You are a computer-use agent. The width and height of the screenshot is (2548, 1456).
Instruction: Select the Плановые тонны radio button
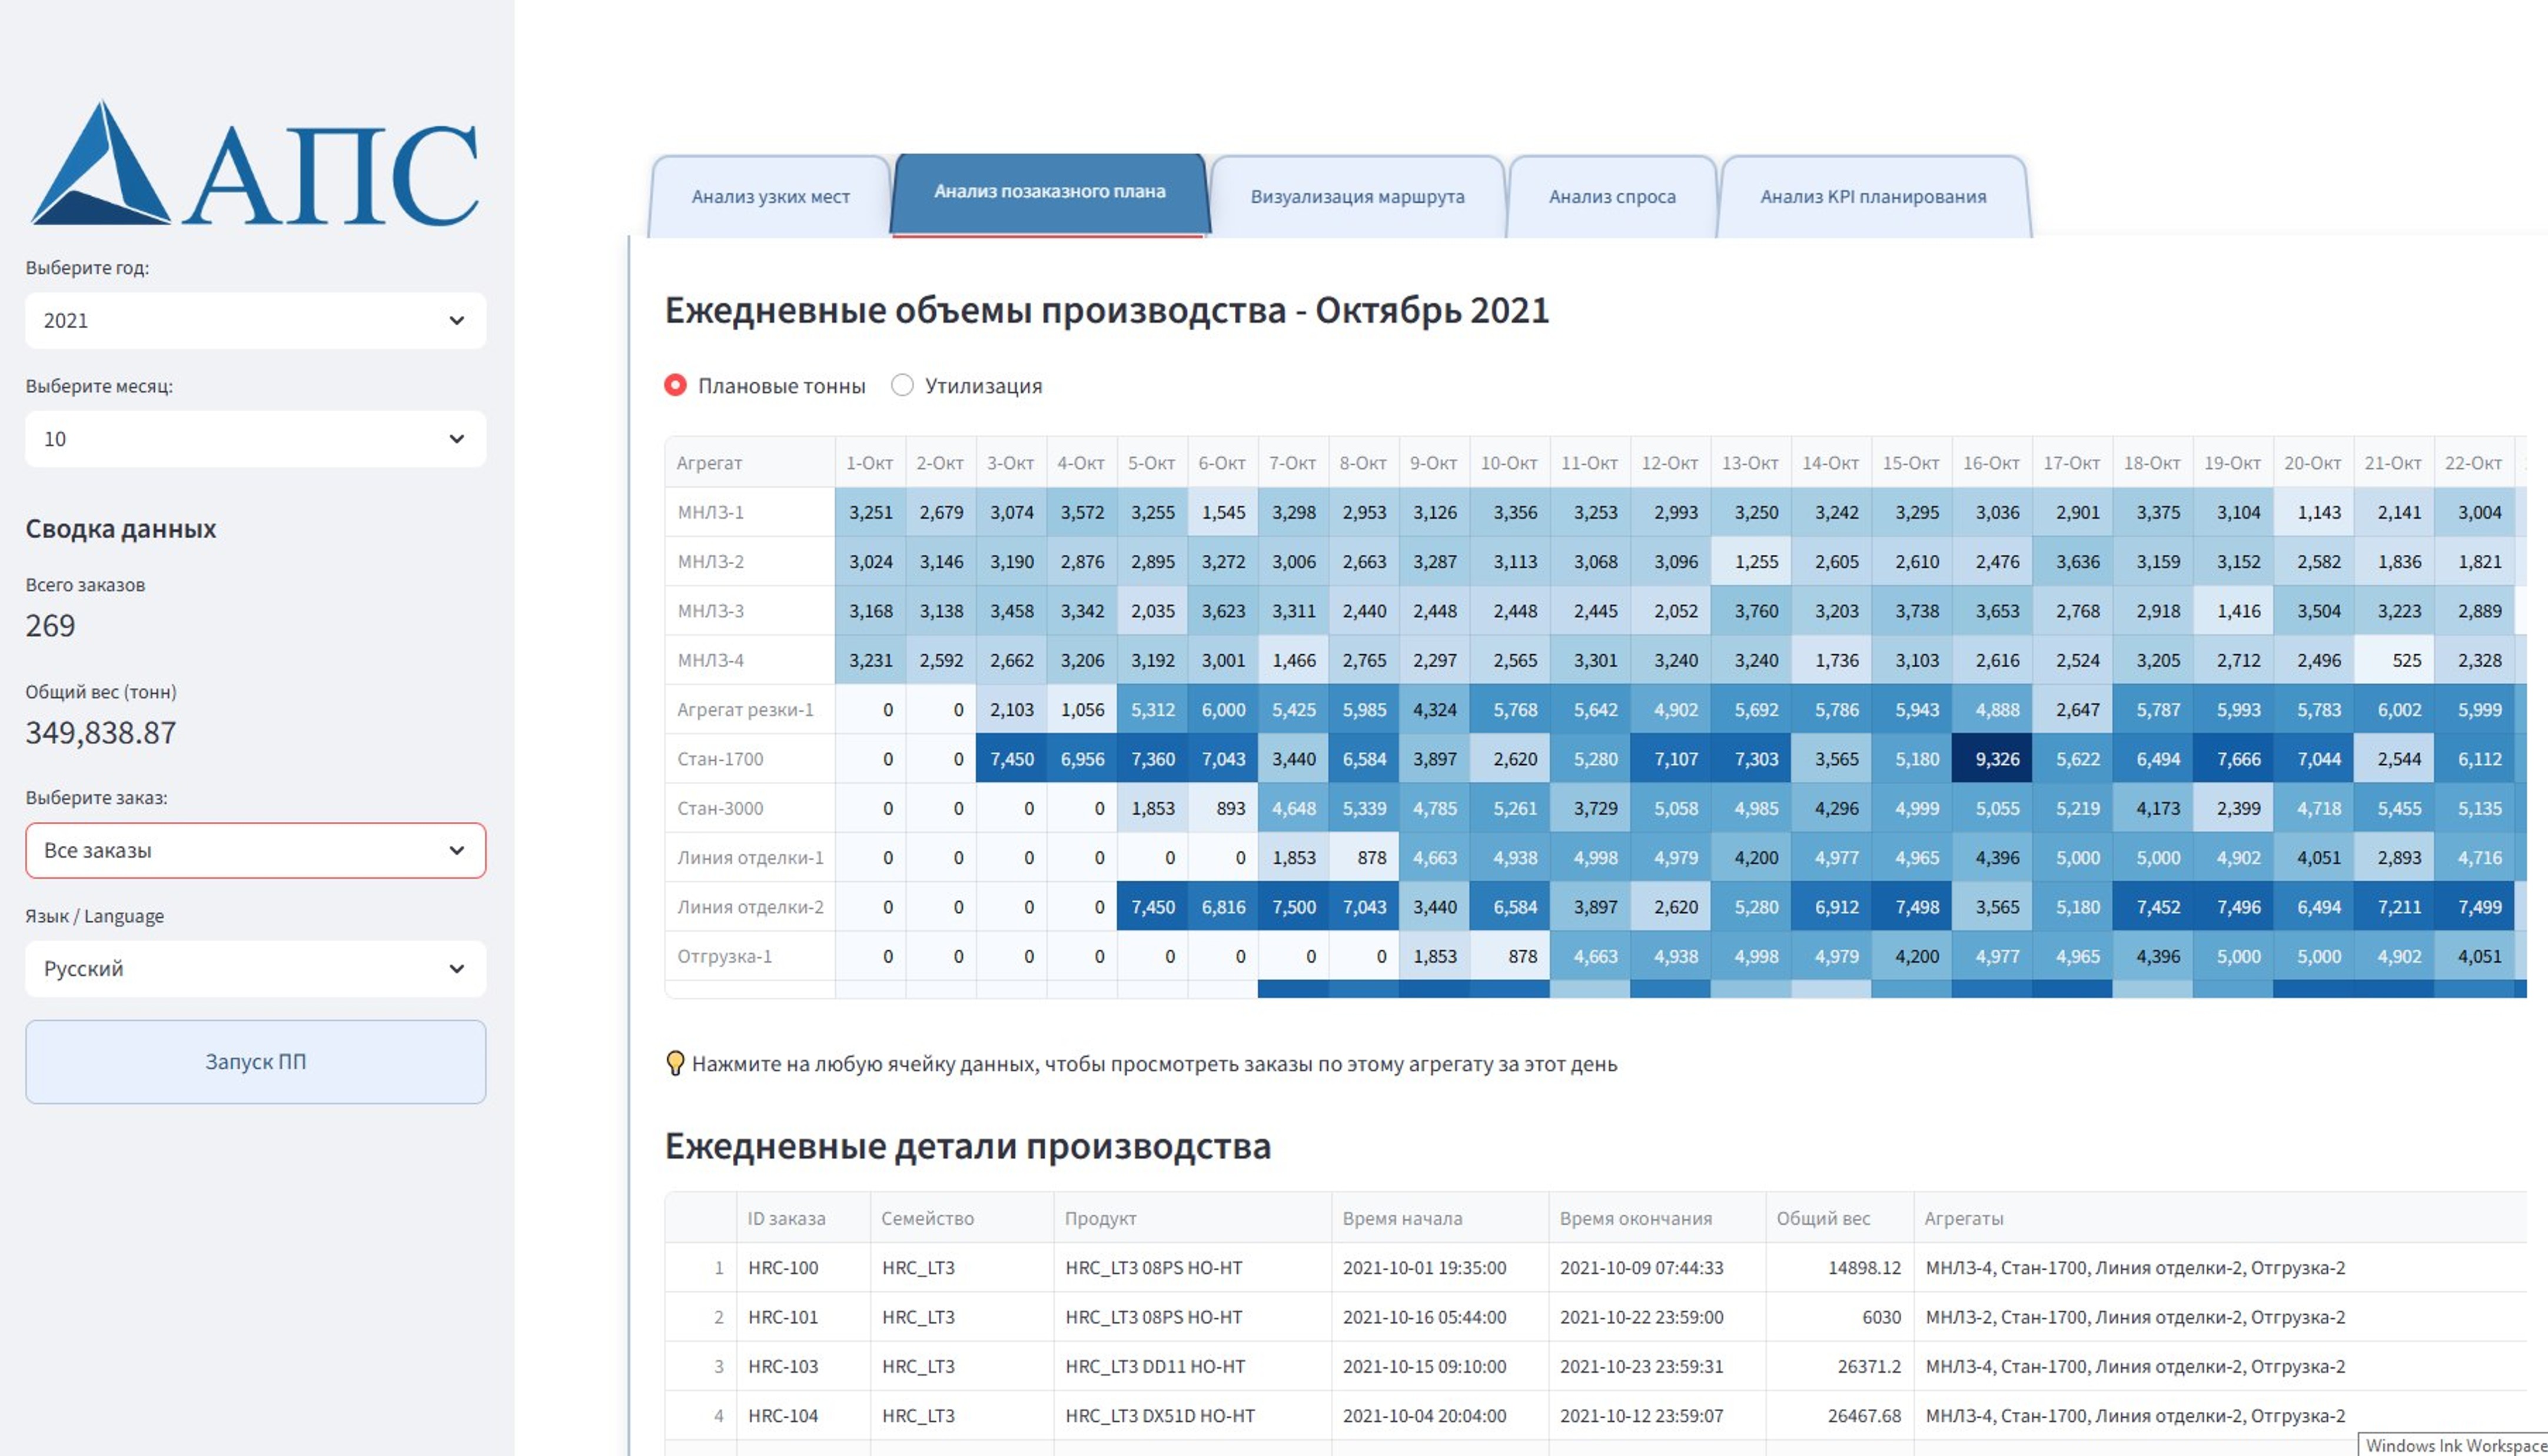(676, 385)
